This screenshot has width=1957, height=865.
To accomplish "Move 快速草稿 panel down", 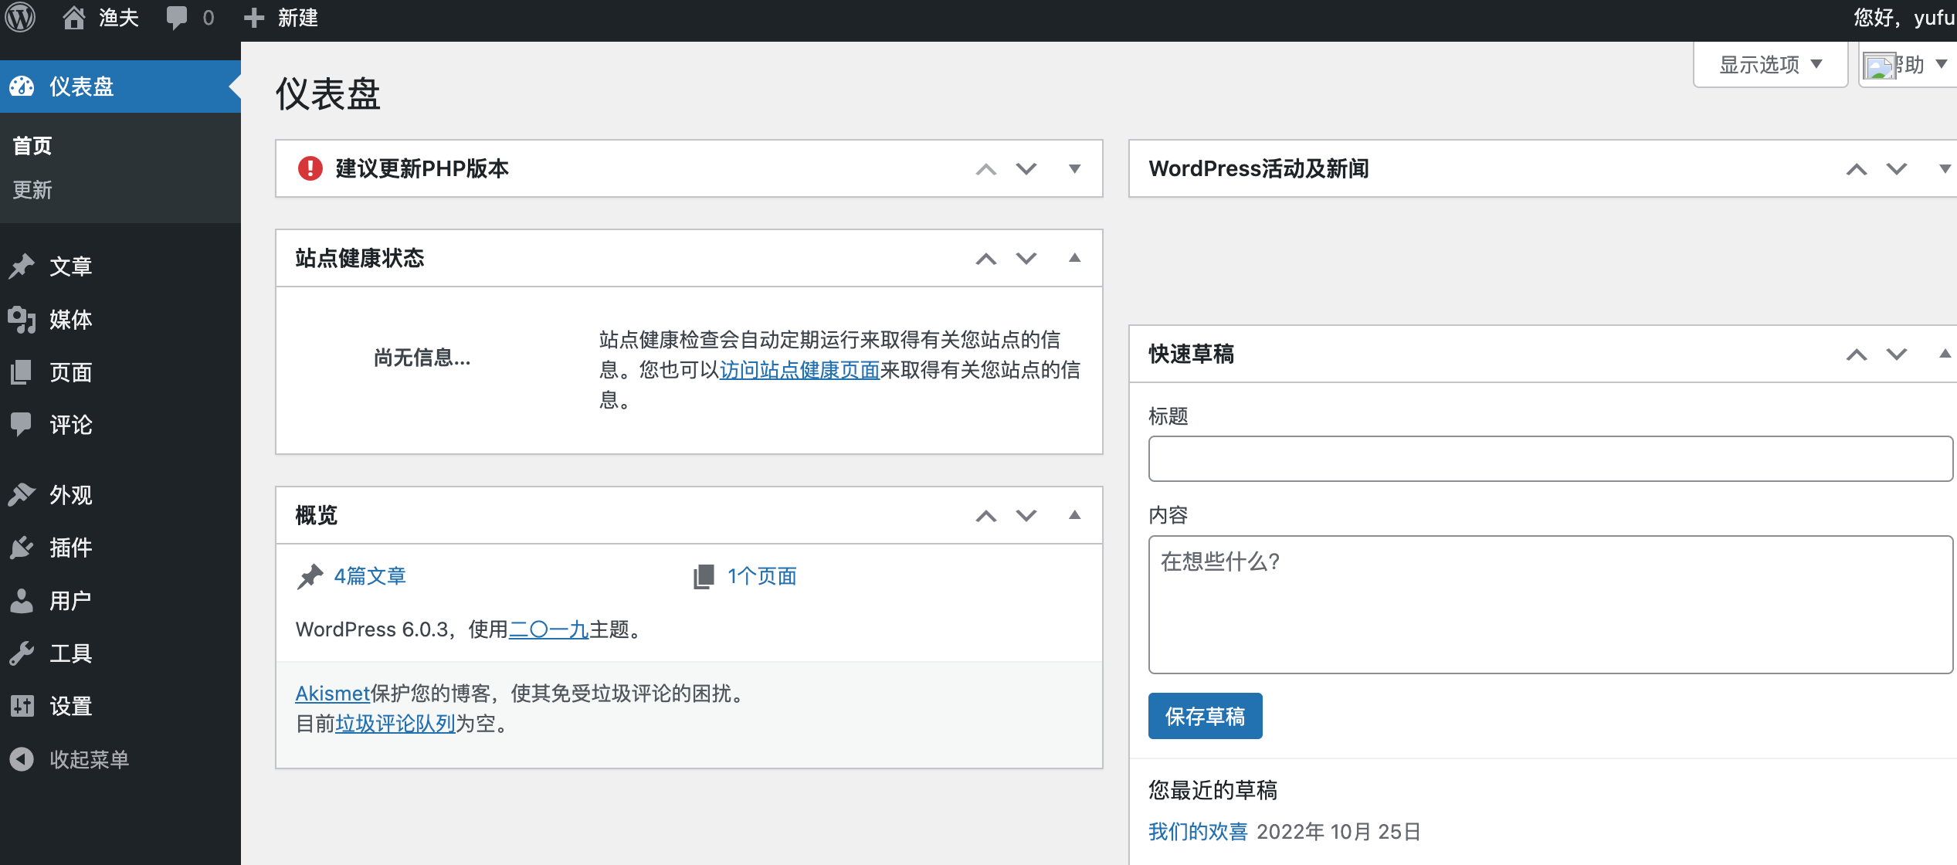I will tap(1897, 354).
